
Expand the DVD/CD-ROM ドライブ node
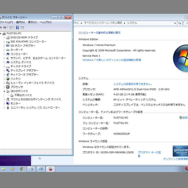tap(4, 38)
